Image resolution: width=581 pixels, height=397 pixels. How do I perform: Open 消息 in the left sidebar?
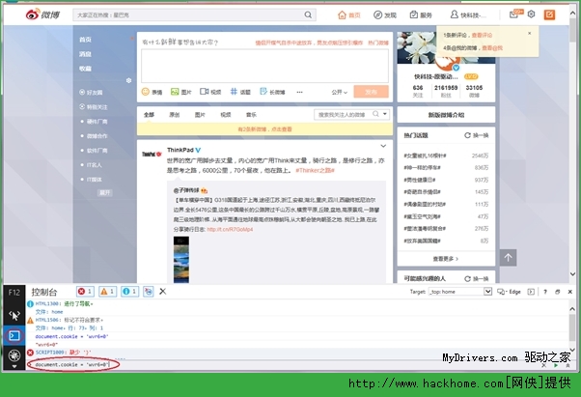[x=85, y=54]
